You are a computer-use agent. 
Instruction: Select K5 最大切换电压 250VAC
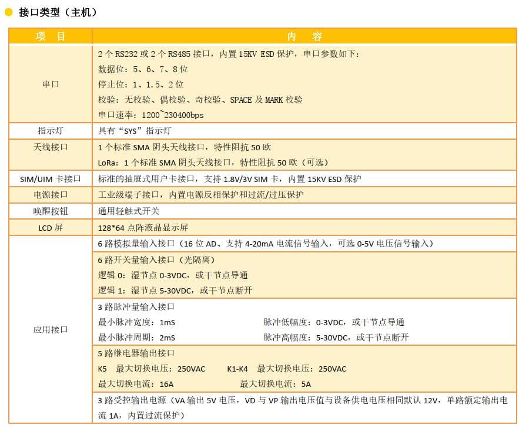(152, 369)
